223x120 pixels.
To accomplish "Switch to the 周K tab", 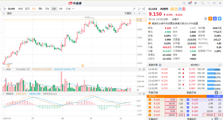I will click(40, 9).
